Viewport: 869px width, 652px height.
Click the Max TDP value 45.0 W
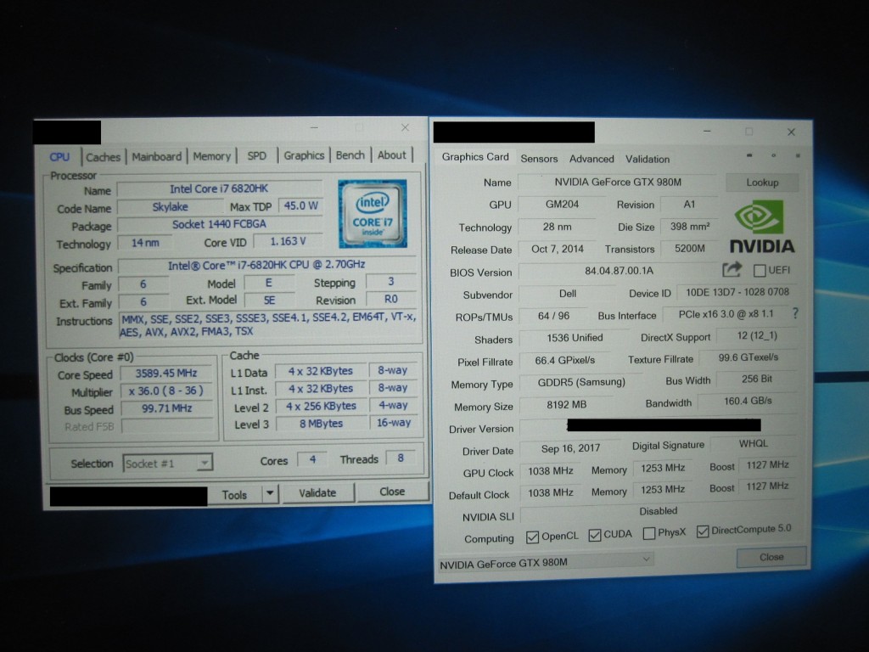tap(301, 205)
